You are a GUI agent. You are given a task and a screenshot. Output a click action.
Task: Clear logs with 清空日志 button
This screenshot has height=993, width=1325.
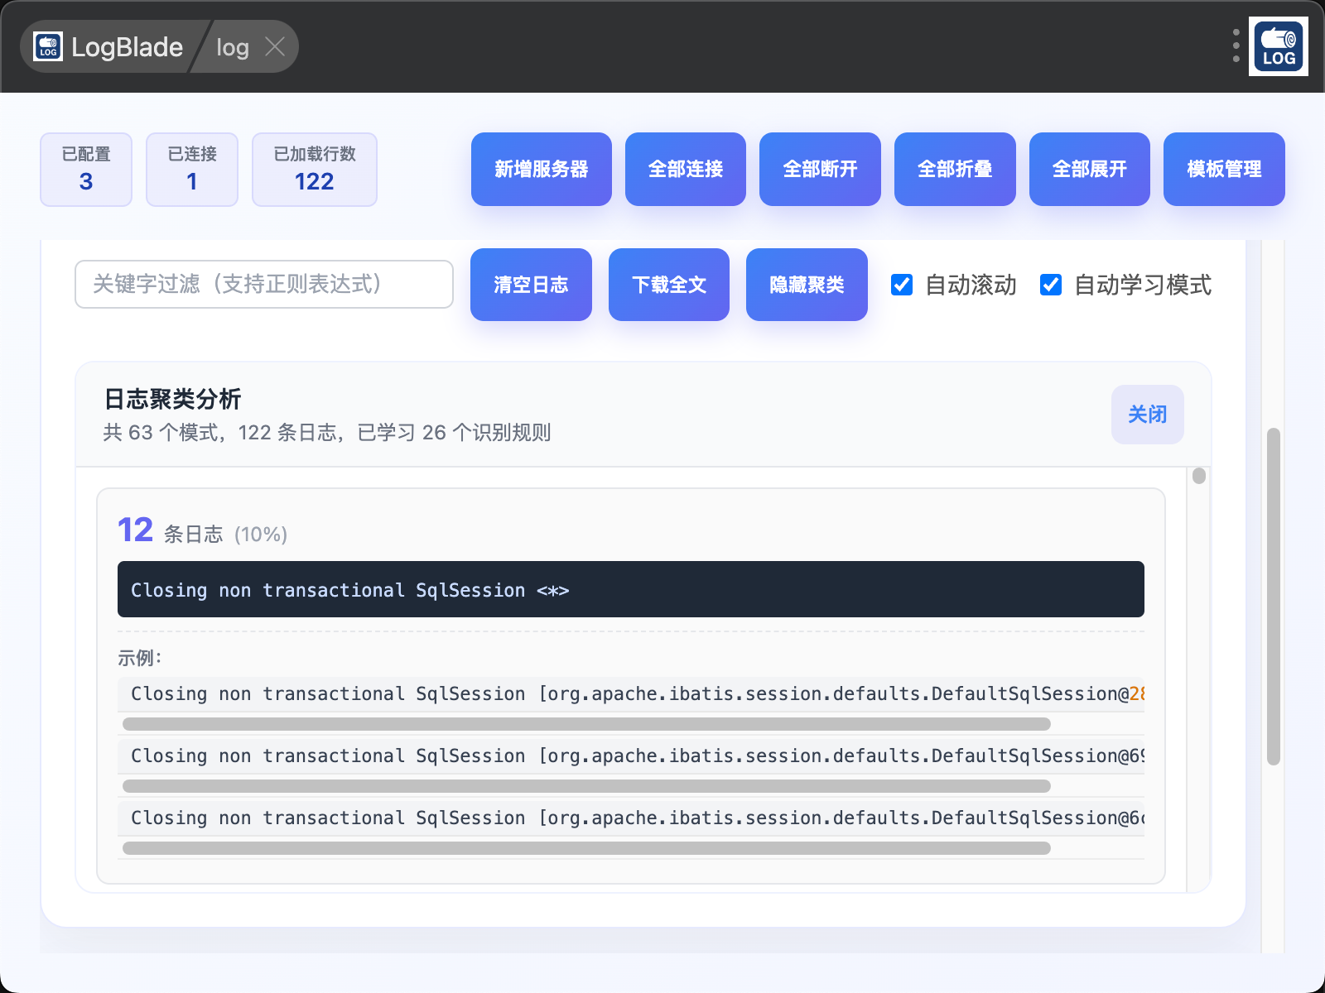coord(531,285)
